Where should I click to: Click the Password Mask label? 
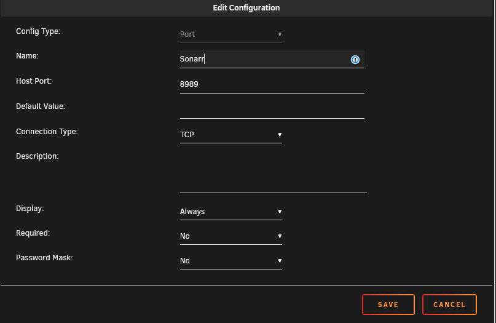pyautogui.click(x=44, y=258)
